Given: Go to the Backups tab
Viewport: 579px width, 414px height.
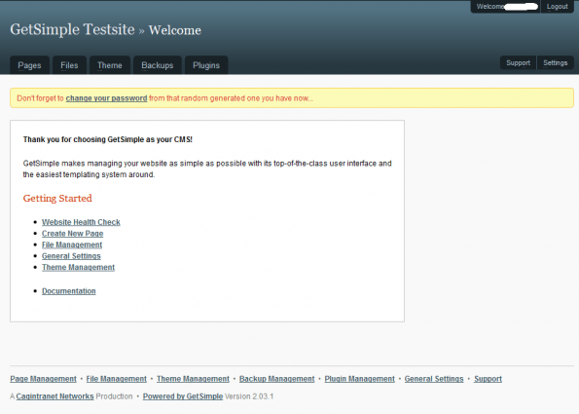Looking at the screenshot, I should coord(158,65).
